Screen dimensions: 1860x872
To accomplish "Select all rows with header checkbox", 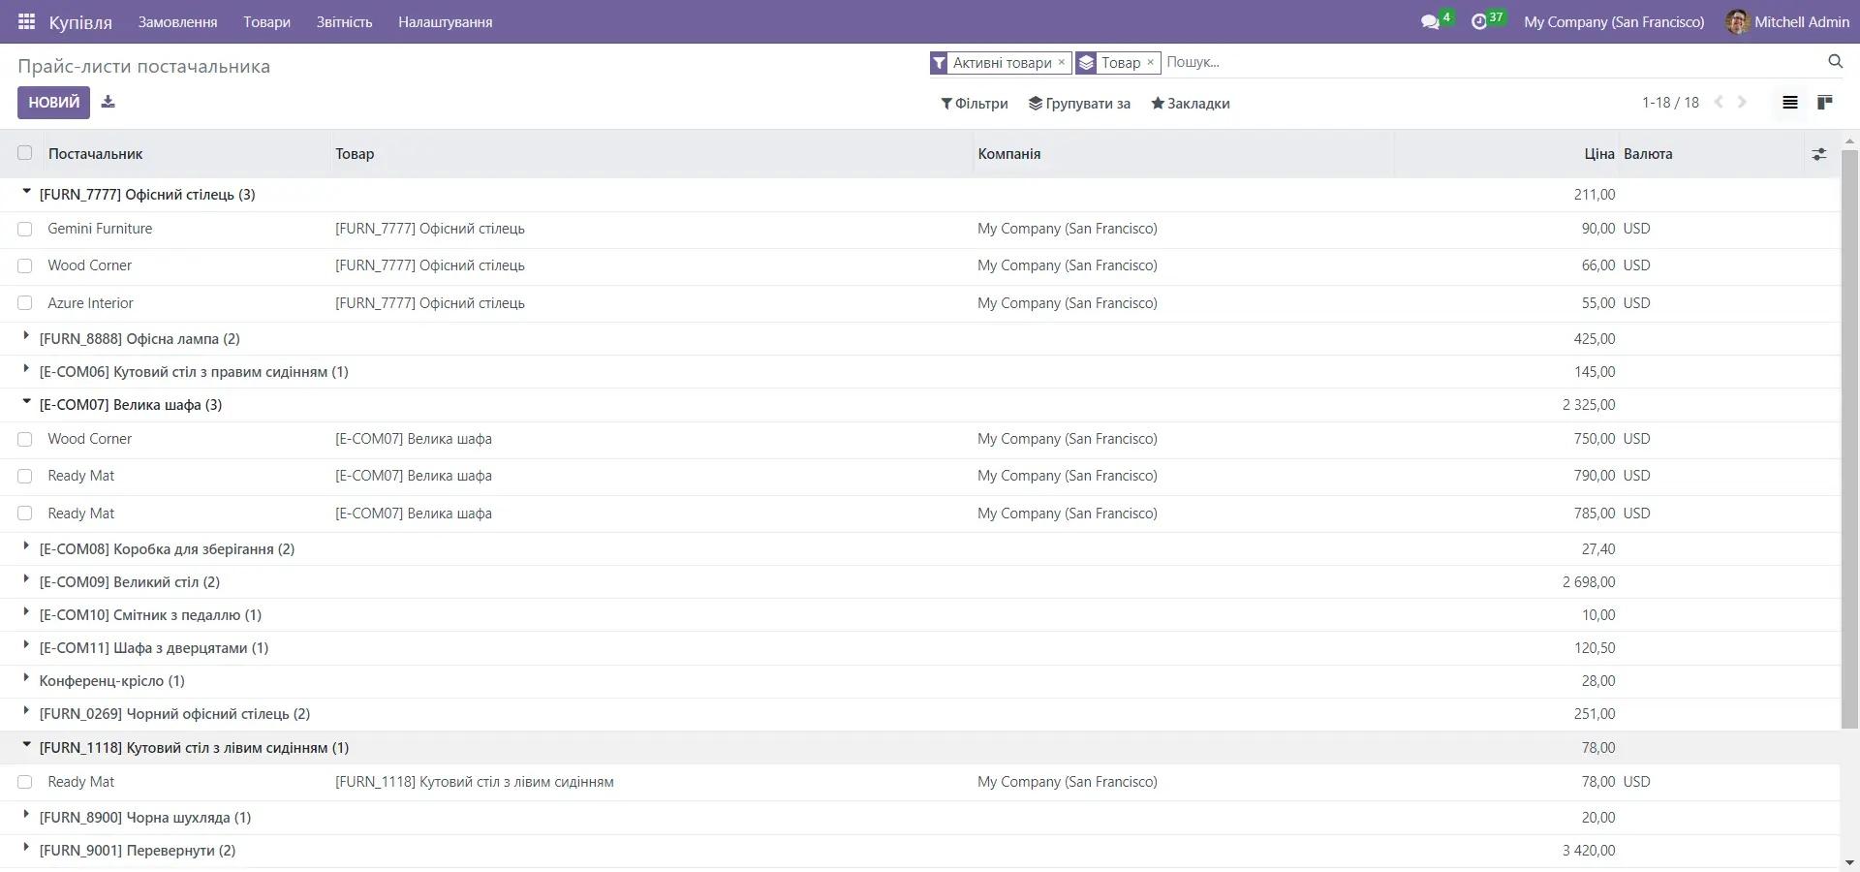I will click(25, 153).
